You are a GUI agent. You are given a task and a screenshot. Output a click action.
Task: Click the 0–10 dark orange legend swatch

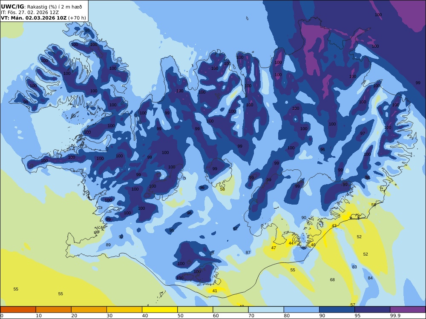coord(18,310)
